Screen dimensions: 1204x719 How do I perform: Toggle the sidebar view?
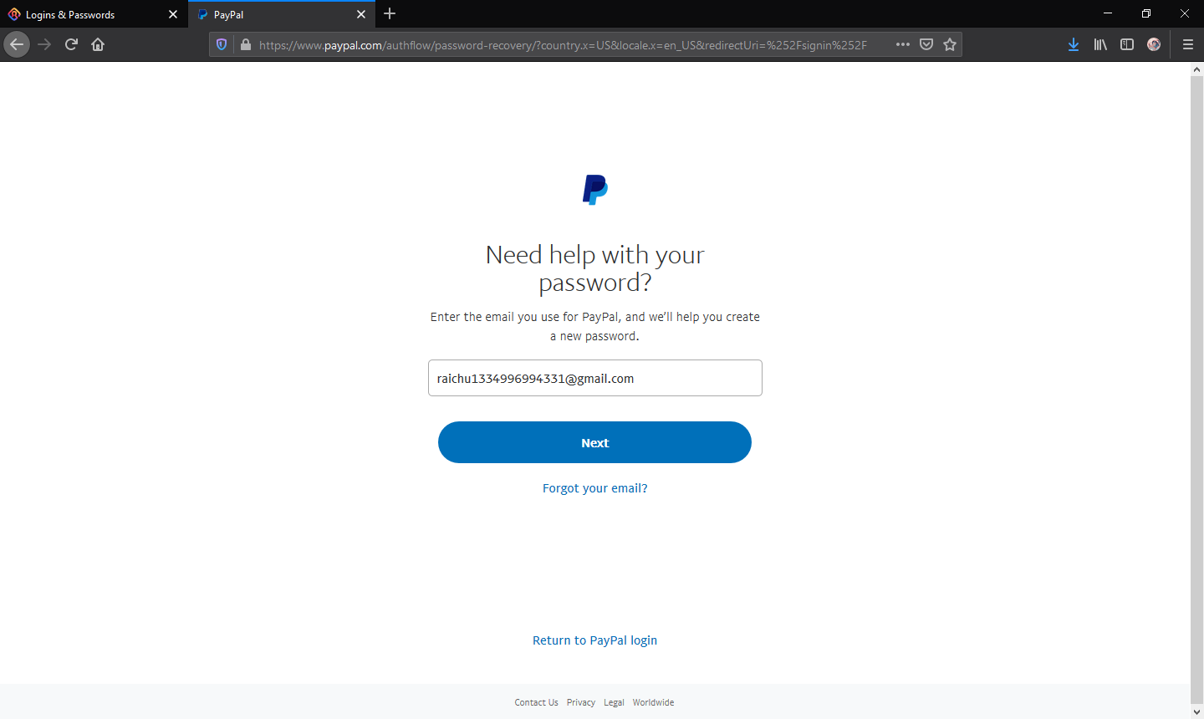coord(1127,44)
